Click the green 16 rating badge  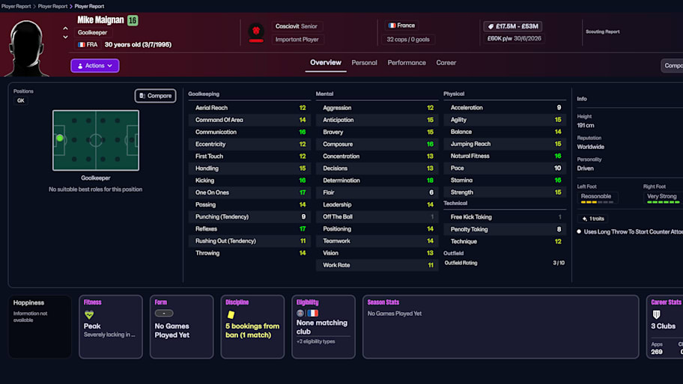[133, 20]
